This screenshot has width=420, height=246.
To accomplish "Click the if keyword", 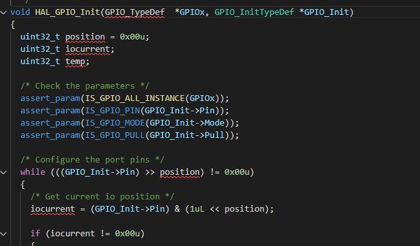I will click(x=35, y=234).
